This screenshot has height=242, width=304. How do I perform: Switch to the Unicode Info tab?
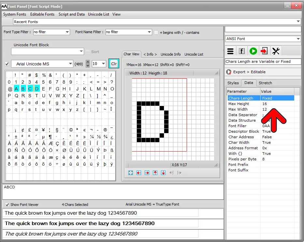pos(171,54)
